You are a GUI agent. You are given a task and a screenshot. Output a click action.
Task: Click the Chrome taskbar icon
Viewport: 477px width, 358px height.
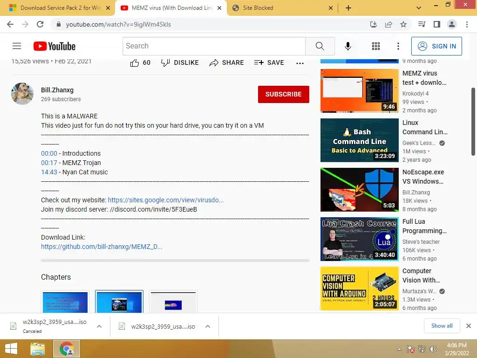point(67,349)
